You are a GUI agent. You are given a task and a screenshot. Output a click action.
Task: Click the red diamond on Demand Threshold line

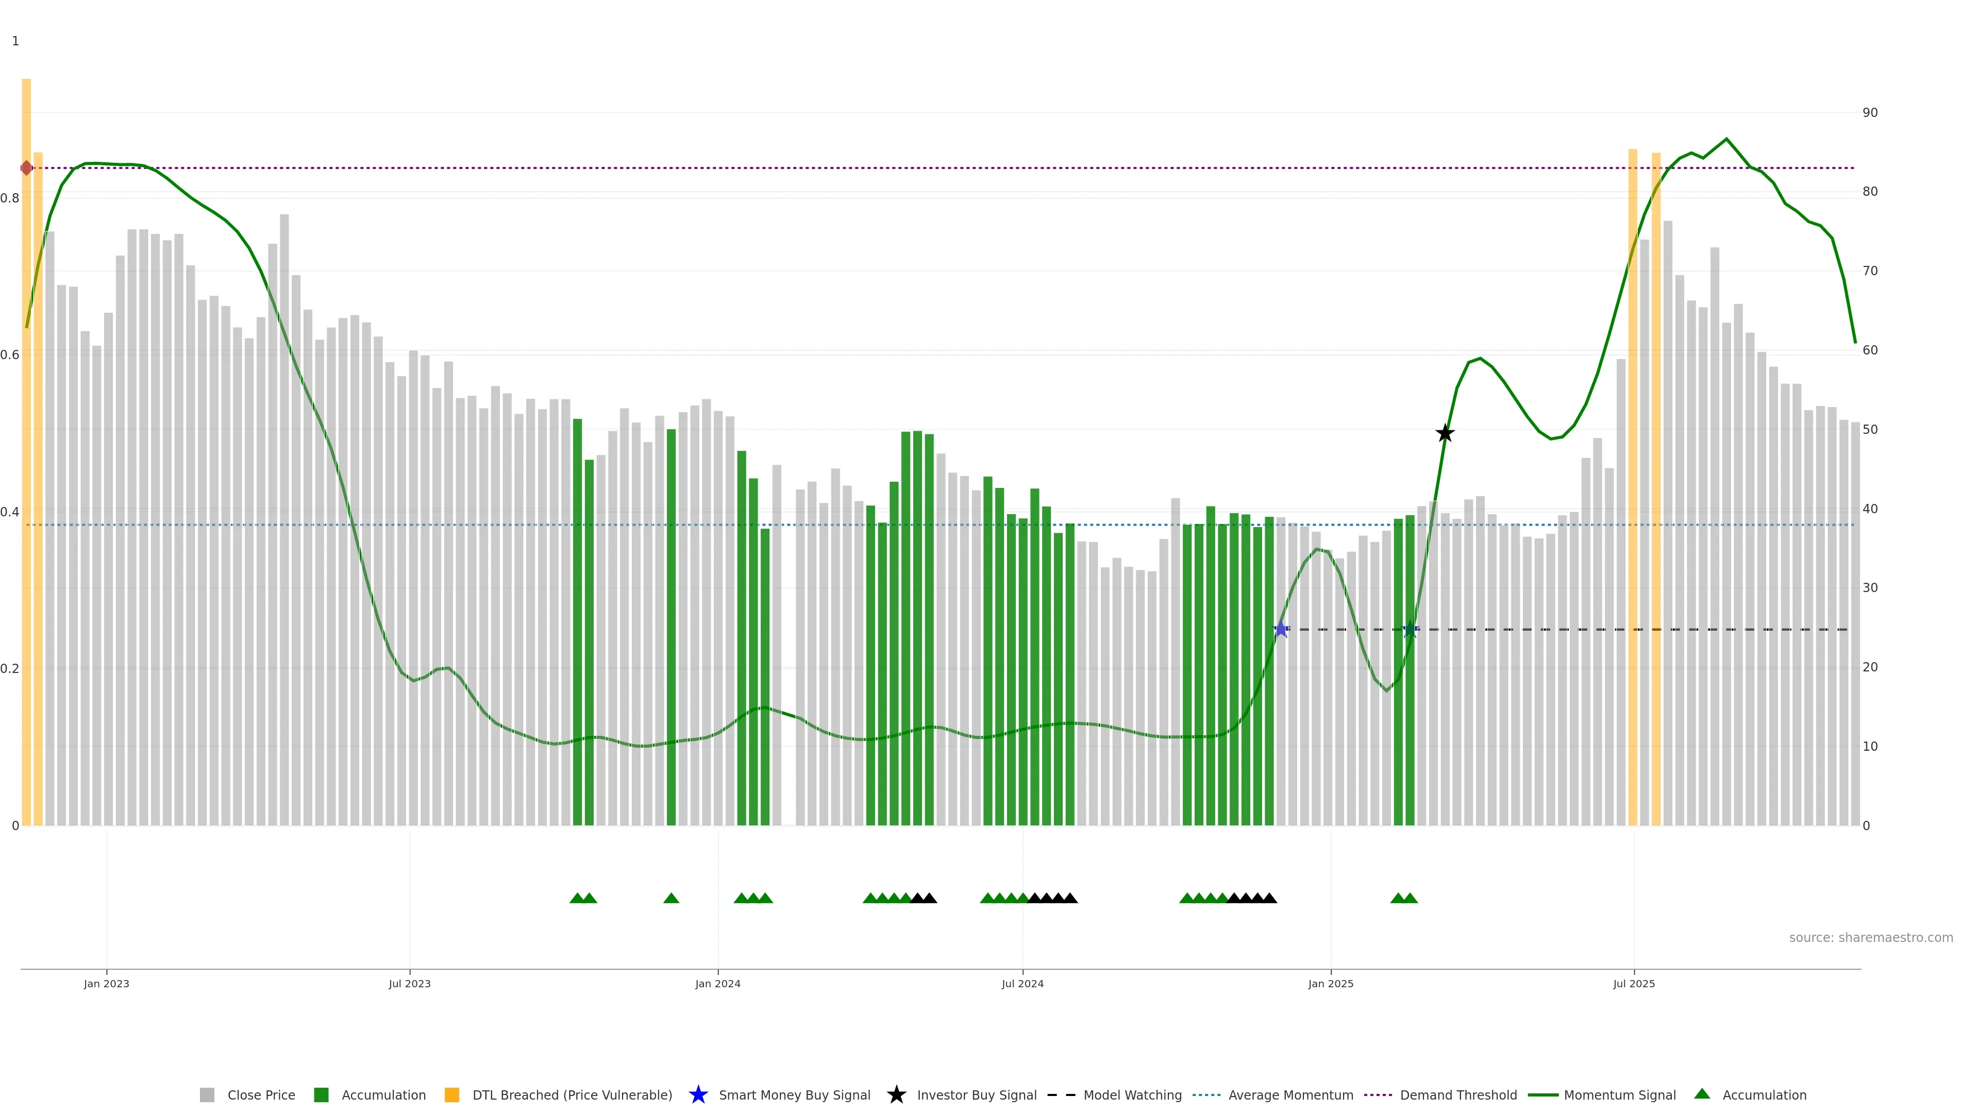pyautogui.click(x=27, y=167)
